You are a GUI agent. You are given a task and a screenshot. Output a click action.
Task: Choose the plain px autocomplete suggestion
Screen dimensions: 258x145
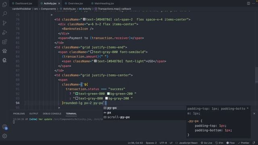(x=144, y=113)
